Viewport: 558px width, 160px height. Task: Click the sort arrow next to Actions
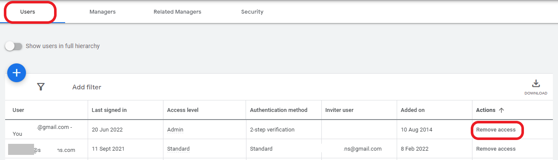point(501,110)
